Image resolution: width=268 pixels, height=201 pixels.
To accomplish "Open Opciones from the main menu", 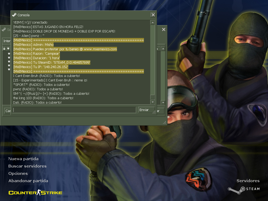I will point(18,174).
